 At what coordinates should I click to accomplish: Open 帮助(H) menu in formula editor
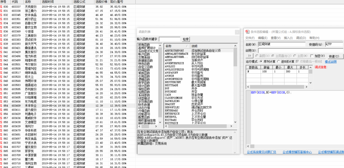coord(314,38)
